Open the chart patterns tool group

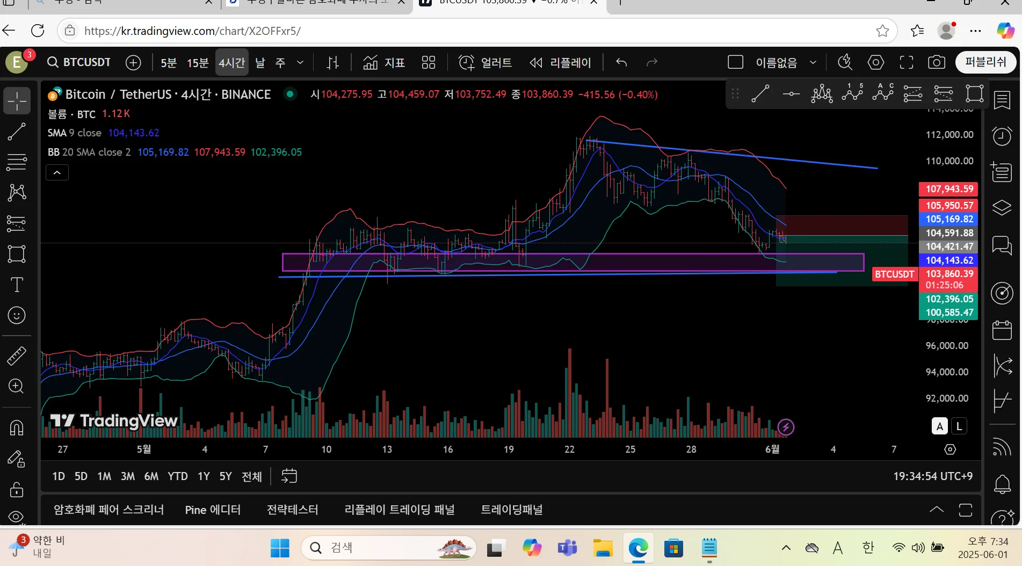point(17,192)
